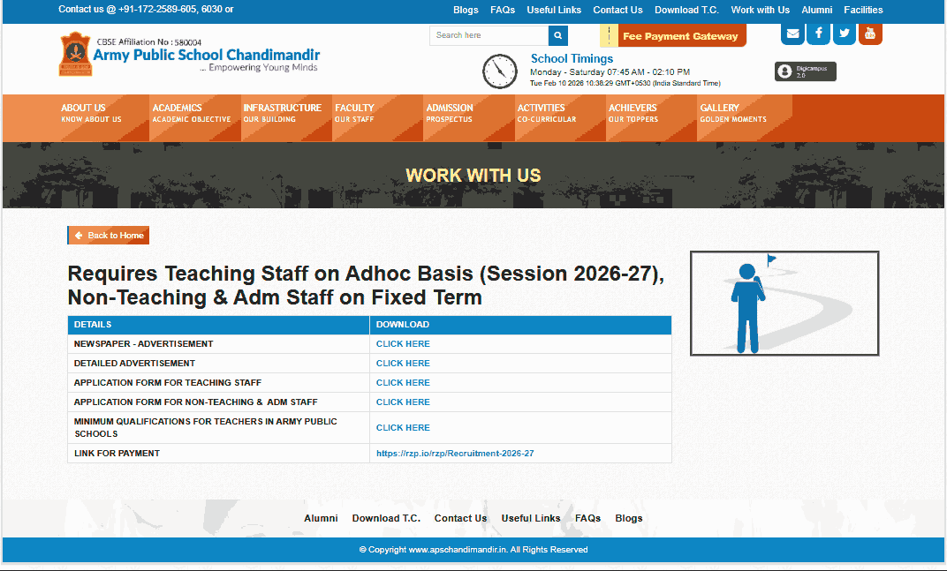Click the Fee Payment Gateway button
Image resolution: width=947 pixels, height=571 pixels.
coord(679,35)
